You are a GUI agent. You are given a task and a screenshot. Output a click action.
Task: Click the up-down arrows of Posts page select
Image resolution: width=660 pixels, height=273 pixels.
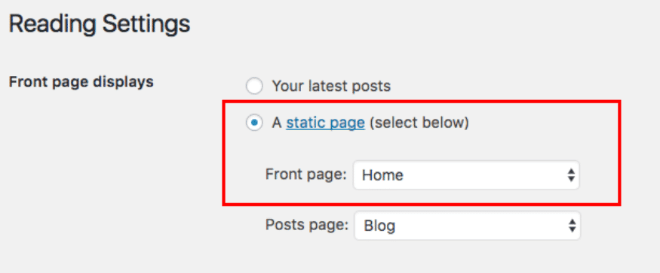coord(572,226)
